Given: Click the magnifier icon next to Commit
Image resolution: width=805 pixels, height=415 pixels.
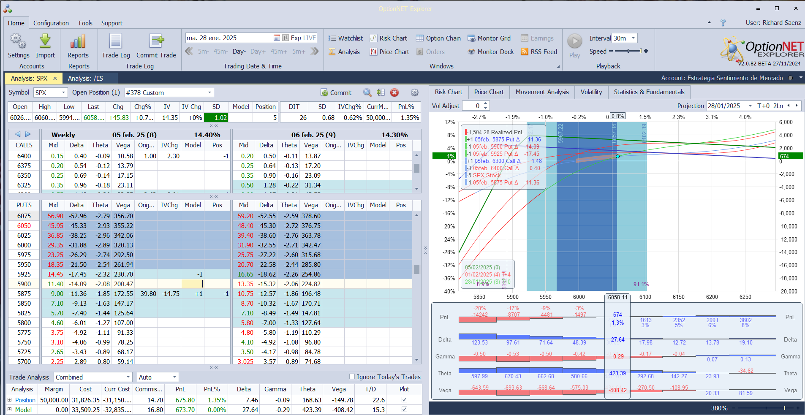Looking at the screenshot, I should click(x=367, y=92).
